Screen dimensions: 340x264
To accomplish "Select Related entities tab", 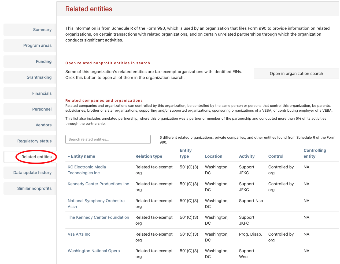I will tap(30, 157).
